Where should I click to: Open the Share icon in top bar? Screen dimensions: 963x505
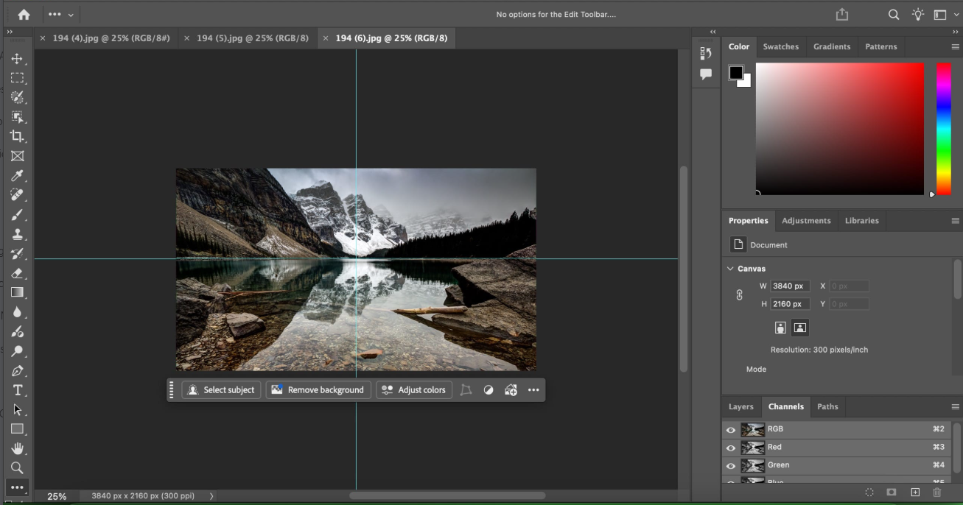[x=842, y=15]
